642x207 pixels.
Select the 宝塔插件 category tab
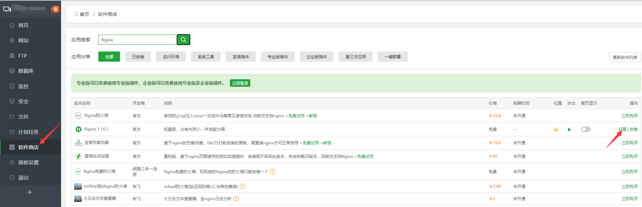pyautogui.click(x=241, y=57)
